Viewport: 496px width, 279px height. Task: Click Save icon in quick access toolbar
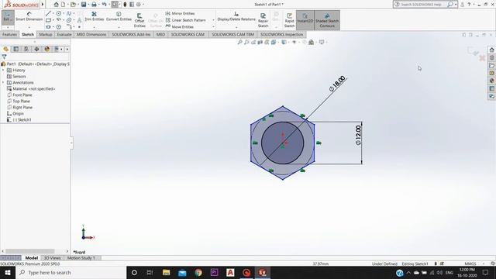84,5
